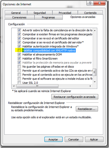Click the Se aplicará cuando se reinicie note
This screenshot has width=109, height=148.
41,91
